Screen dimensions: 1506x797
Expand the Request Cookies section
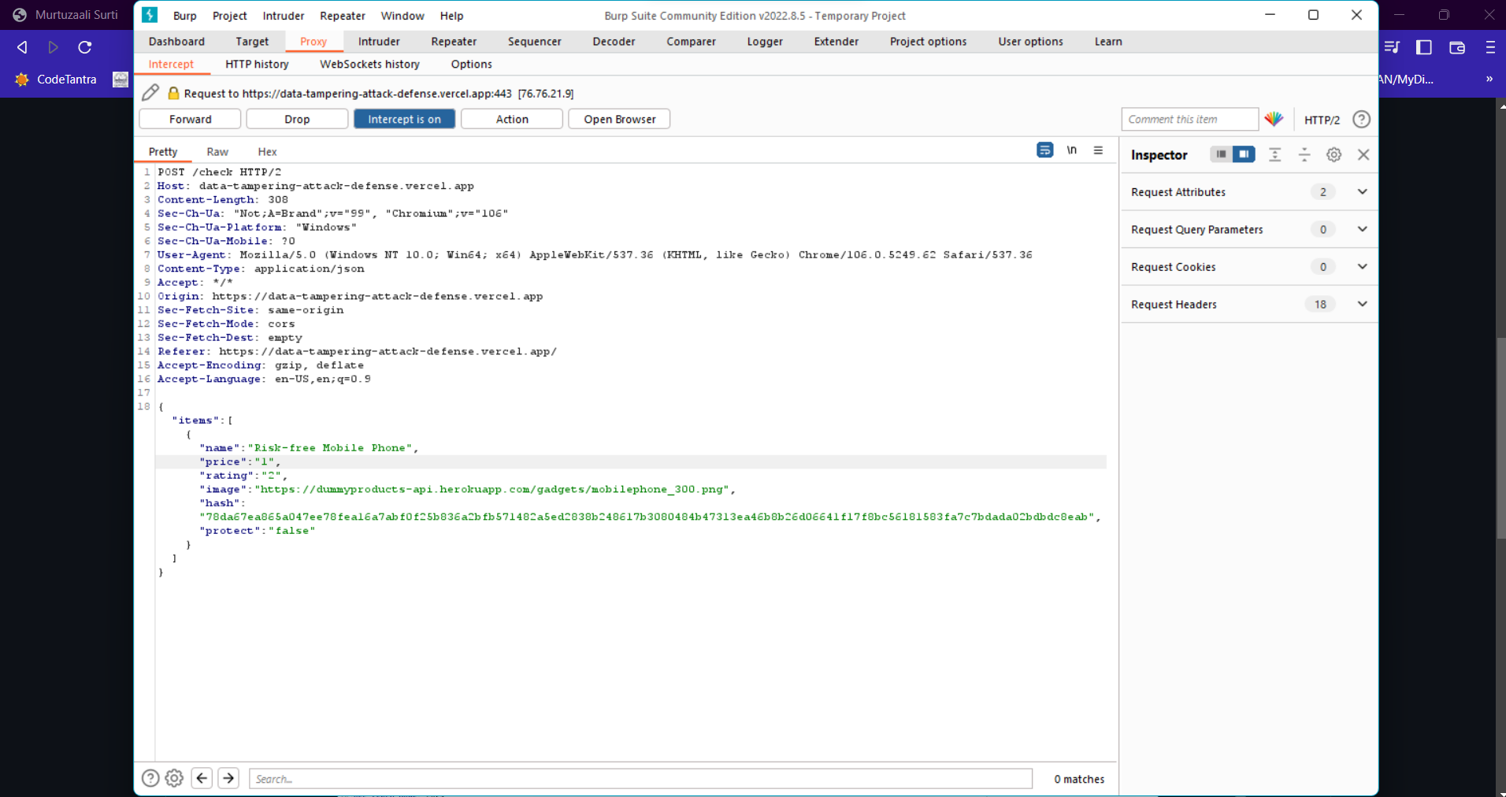coord(1362,266)
